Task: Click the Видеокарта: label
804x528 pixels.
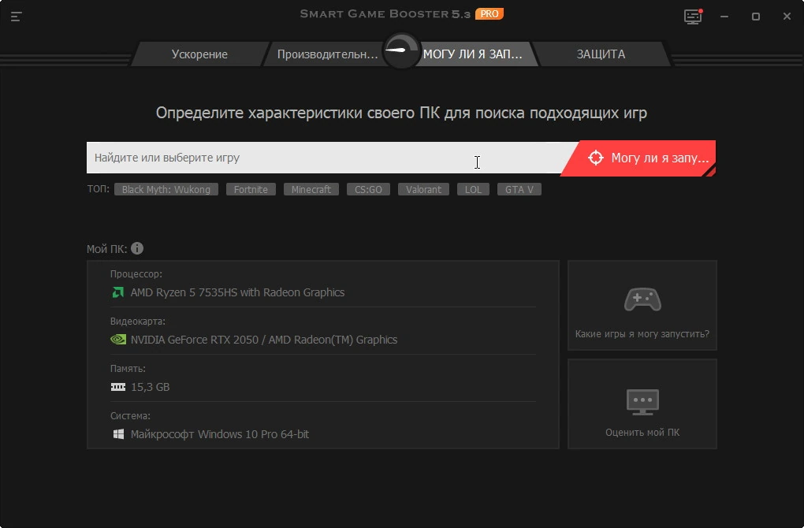Action: [137, 321]
